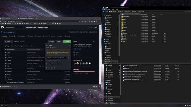Click the Go to file button

51,42
